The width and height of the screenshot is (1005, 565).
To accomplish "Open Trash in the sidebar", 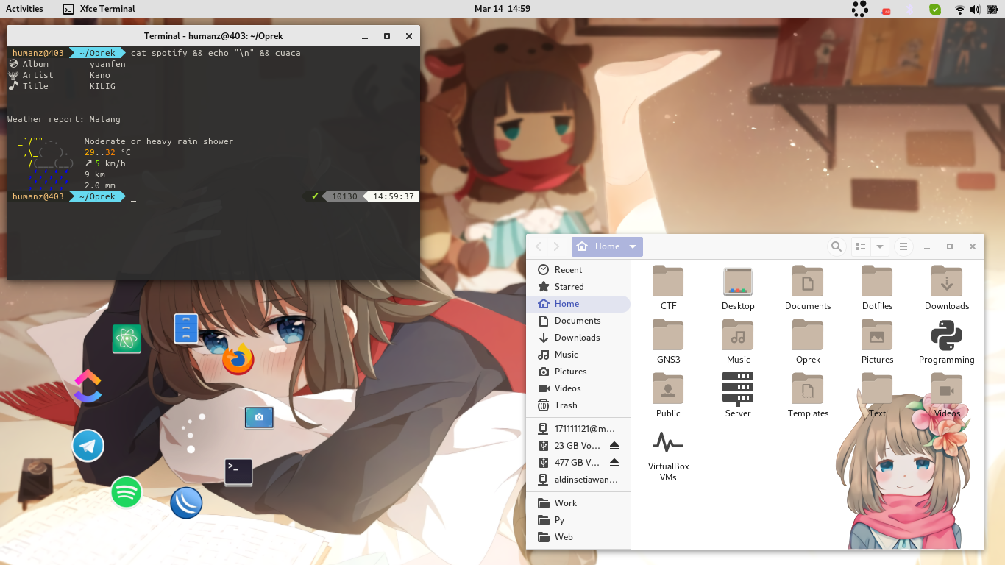I will tap(578, 405).
